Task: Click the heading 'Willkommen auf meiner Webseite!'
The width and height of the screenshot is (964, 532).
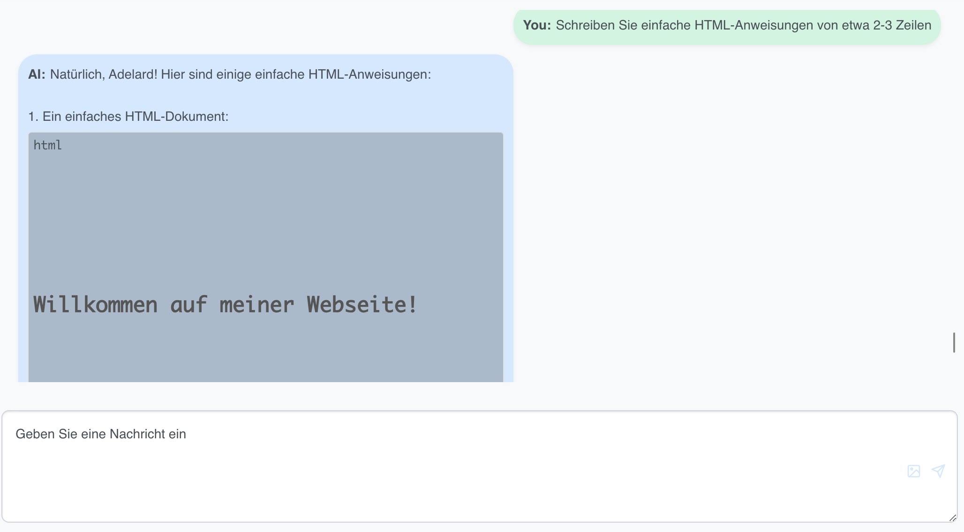Action: pyautogui.click(x=225, y=305)
